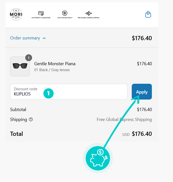Click the teal piggy bank savings icon
This screenshot has height=182, width=173.
pyautogui.click(x=98, y=158)
